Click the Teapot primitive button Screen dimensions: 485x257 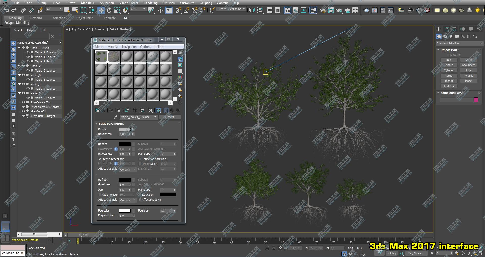pyautogui.click(x=449, y=81)
